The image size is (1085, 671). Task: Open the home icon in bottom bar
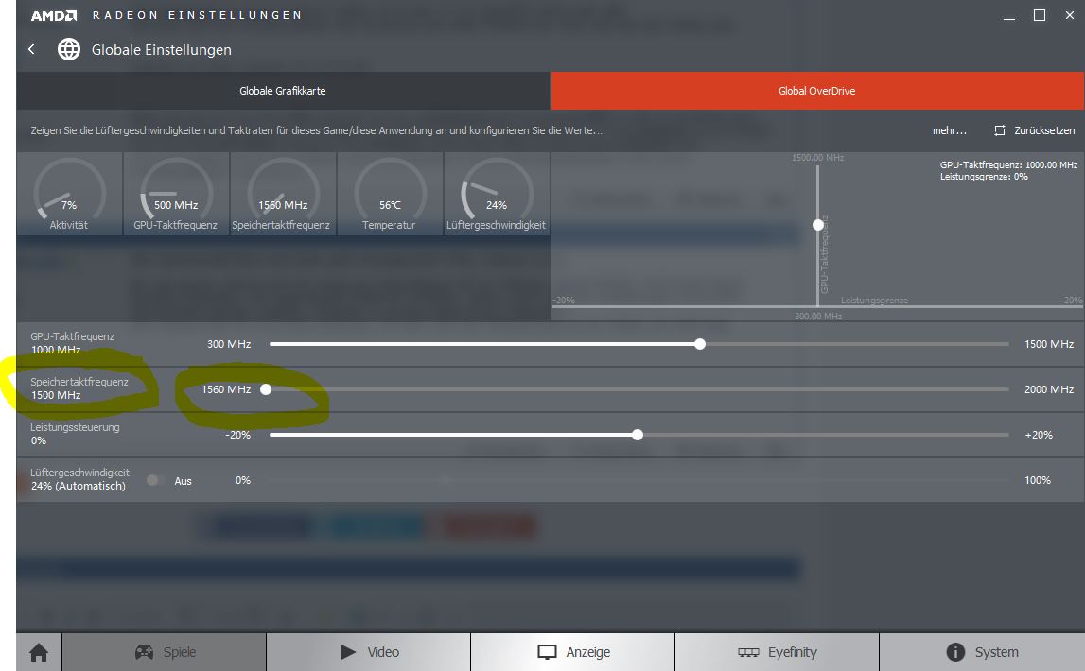[39, 652]
